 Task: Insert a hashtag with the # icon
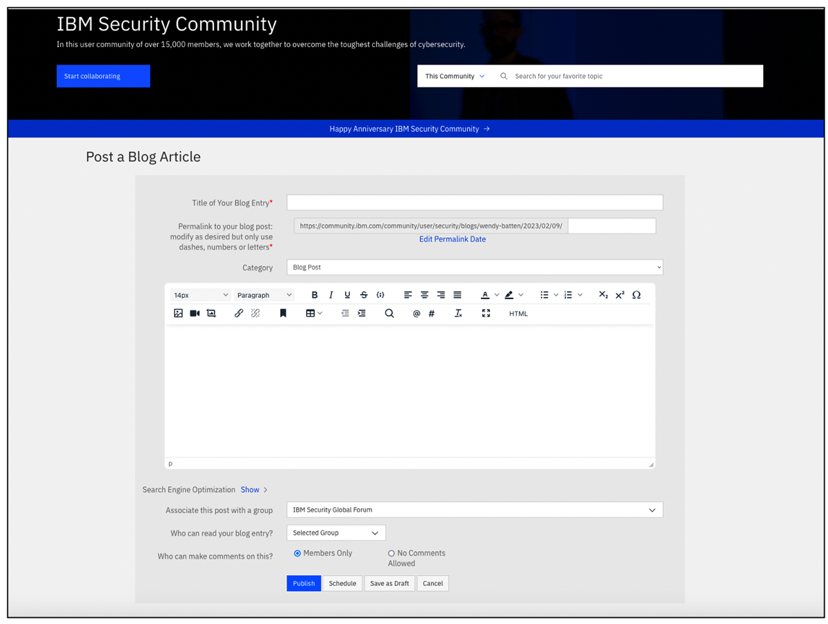432,313
